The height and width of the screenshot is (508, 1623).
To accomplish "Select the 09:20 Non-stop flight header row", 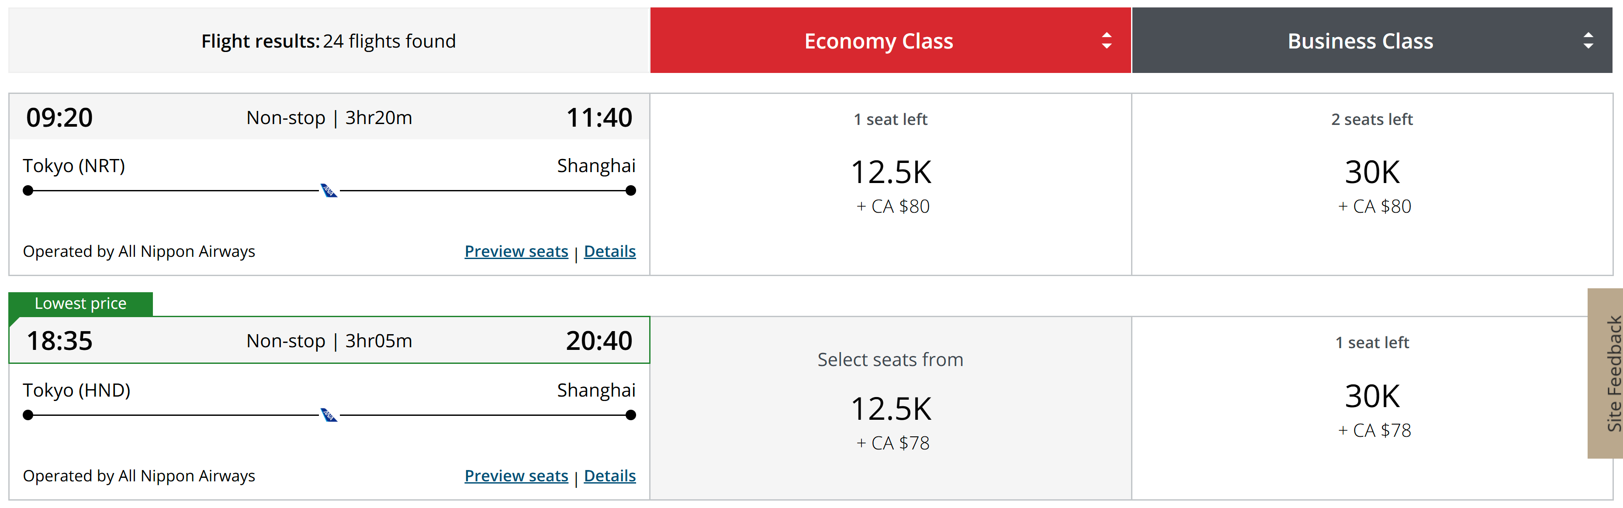I will pos(329,117).
